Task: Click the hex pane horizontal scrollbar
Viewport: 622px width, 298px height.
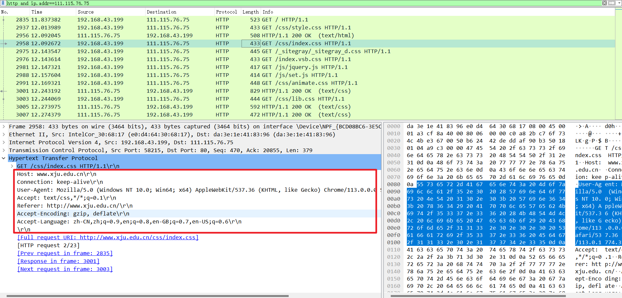Action: (x=478, y=296)
